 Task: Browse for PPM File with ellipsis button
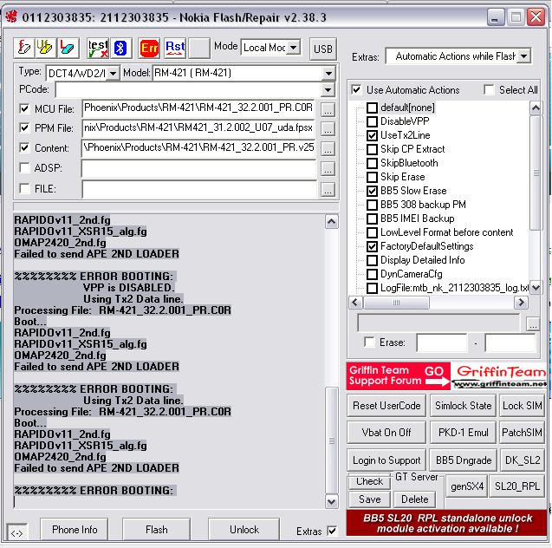[328, 129]
